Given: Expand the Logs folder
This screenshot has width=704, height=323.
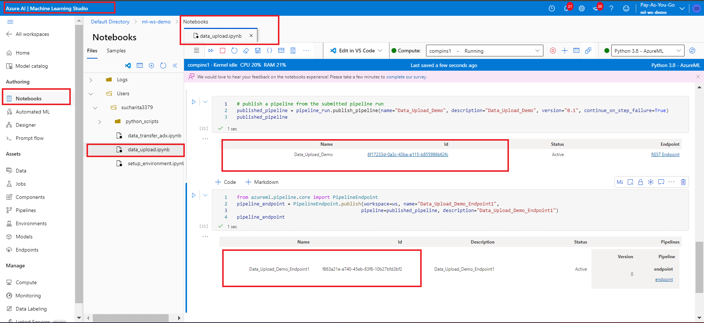Looking at the screenshot, I should pyautogui.click(x=91, y=80).
